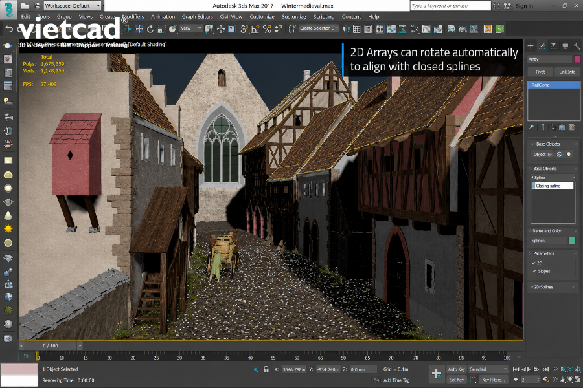The image size is (583, 388).
Task: Select Closing spline list entry
Action: point(553,186)
